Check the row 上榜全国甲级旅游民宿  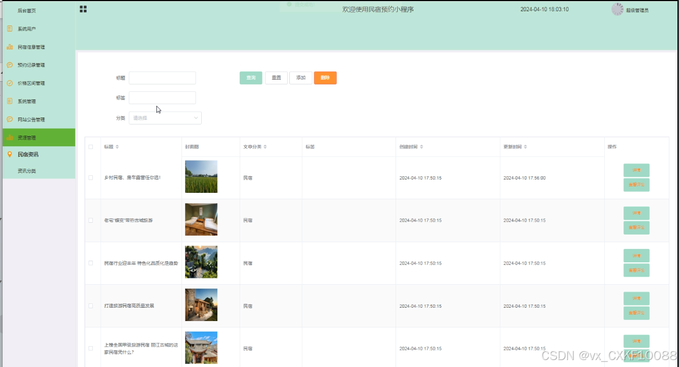[91, 348]
